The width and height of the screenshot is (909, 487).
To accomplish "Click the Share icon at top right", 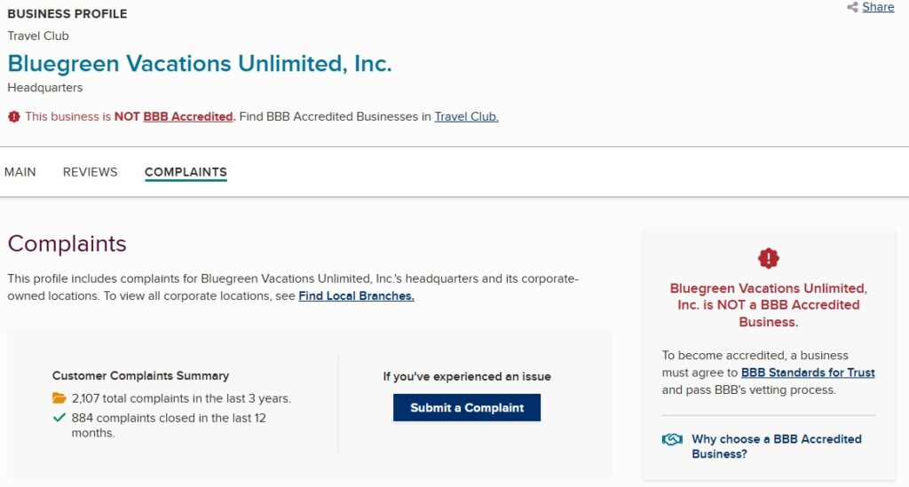I will coord(852,7).
